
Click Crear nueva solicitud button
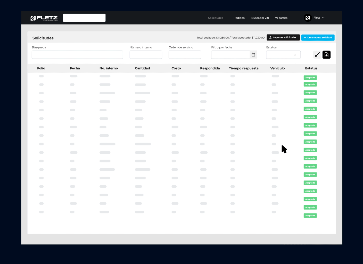(x=318, y=38)
